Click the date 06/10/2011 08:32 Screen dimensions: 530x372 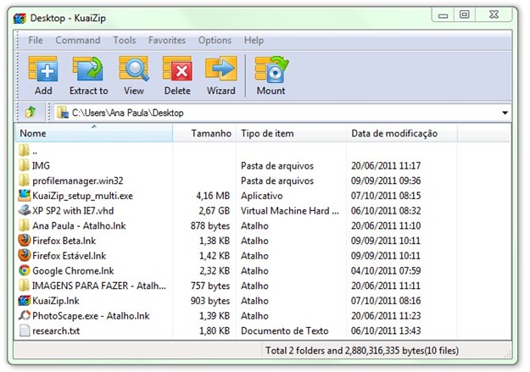click(386, 211)
